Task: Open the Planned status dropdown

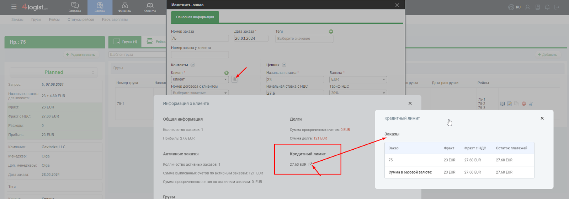Action: (x=54, y=72)
